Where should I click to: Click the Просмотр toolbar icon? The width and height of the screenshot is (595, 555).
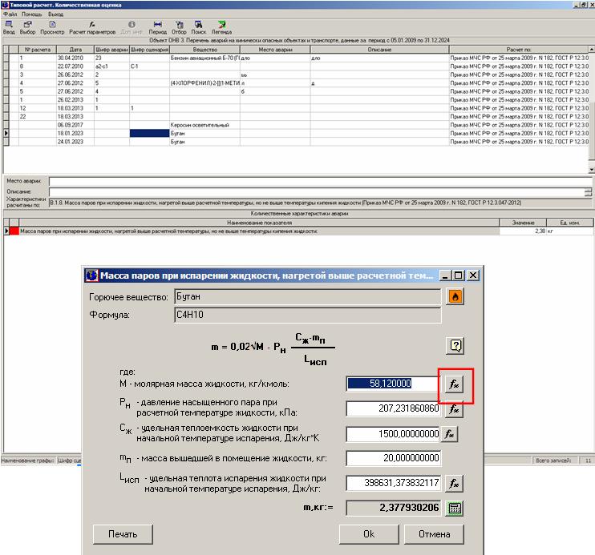coord(52,27)
